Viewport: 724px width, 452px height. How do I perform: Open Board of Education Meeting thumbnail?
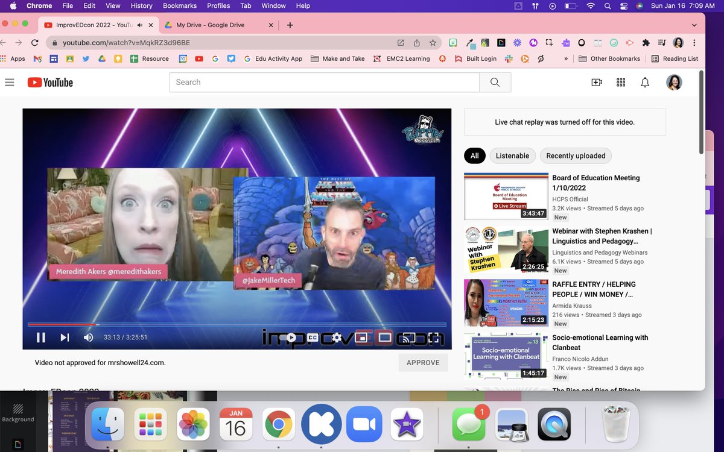tap(506, 196)
